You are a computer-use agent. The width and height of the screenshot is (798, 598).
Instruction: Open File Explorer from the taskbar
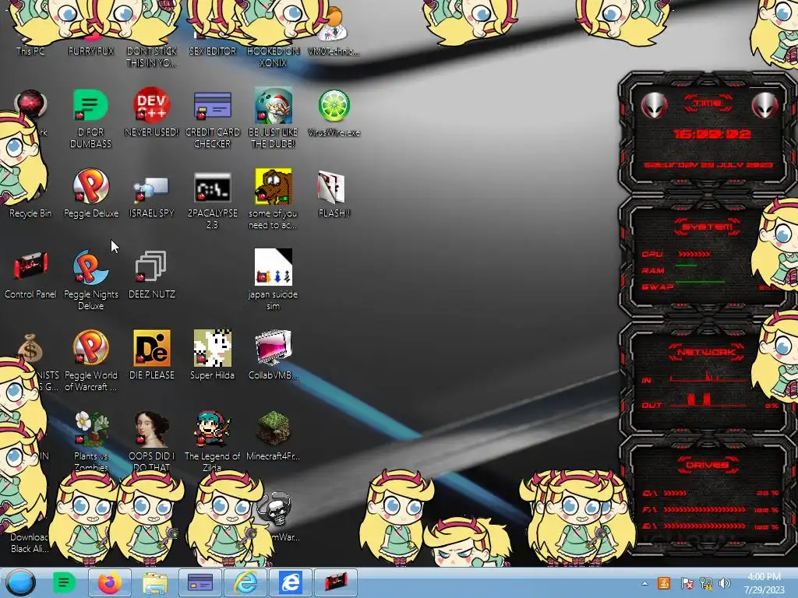click(x=155, y=582)
